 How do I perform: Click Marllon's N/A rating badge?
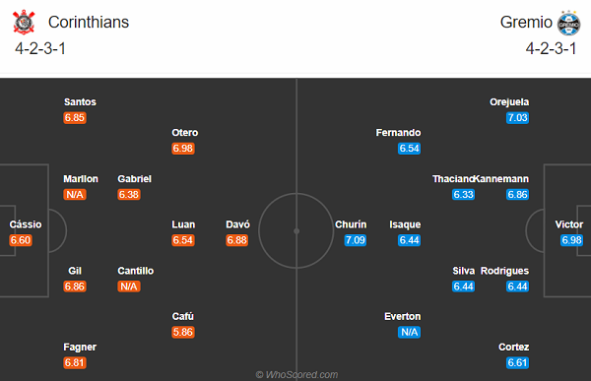point(75,195)
